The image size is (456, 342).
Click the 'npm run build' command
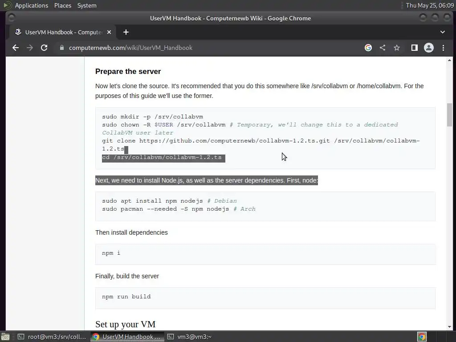126,297
